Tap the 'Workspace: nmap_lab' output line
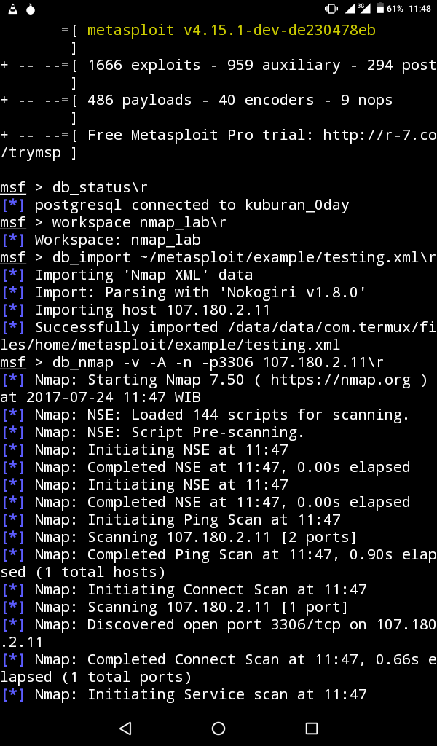This screenshot has height=746, width=437. 101,240
